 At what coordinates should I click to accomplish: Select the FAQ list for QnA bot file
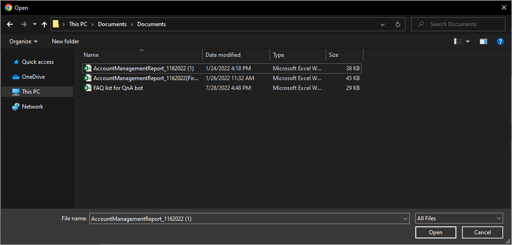[118, 88]
